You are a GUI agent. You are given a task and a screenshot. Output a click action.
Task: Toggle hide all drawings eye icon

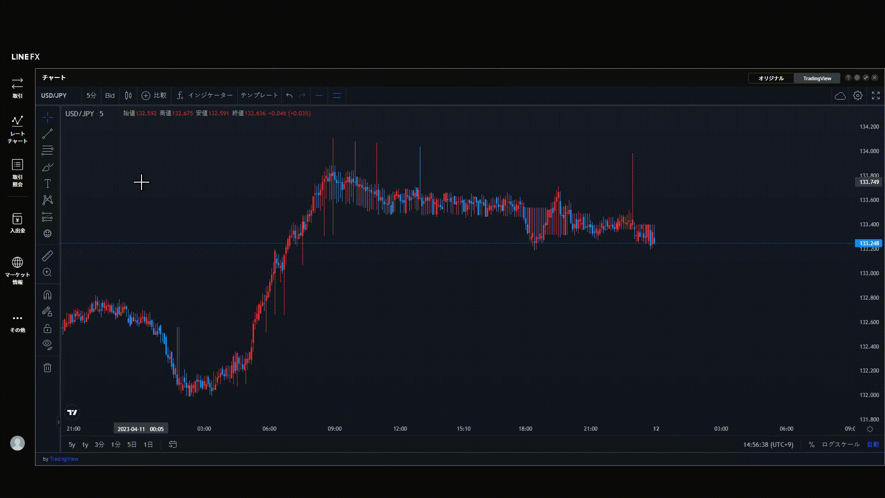tap(47, 344)
